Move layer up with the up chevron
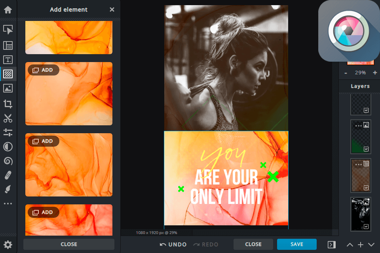Viewport: 380px width, 253px height. (x=350, y=245)
